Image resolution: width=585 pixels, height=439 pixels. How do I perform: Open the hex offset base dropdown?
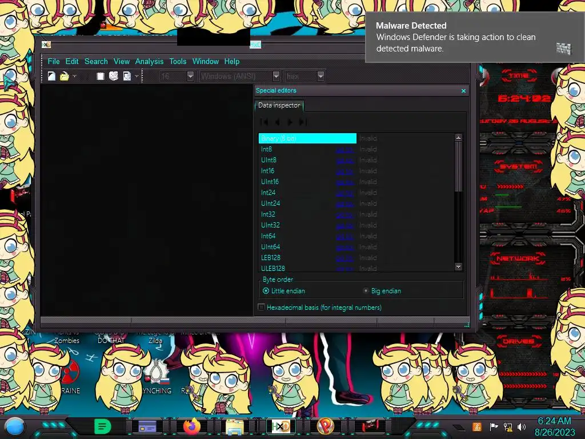pos(304,76)
